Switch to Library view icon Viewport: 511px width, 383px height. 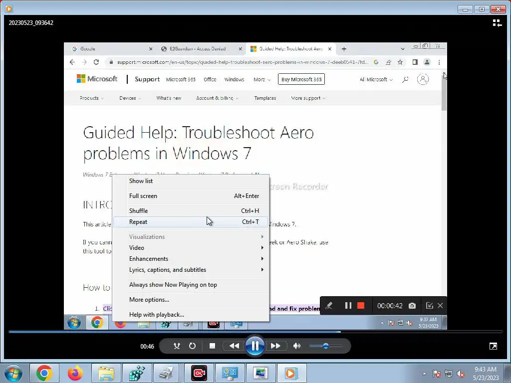pos(497,23)
